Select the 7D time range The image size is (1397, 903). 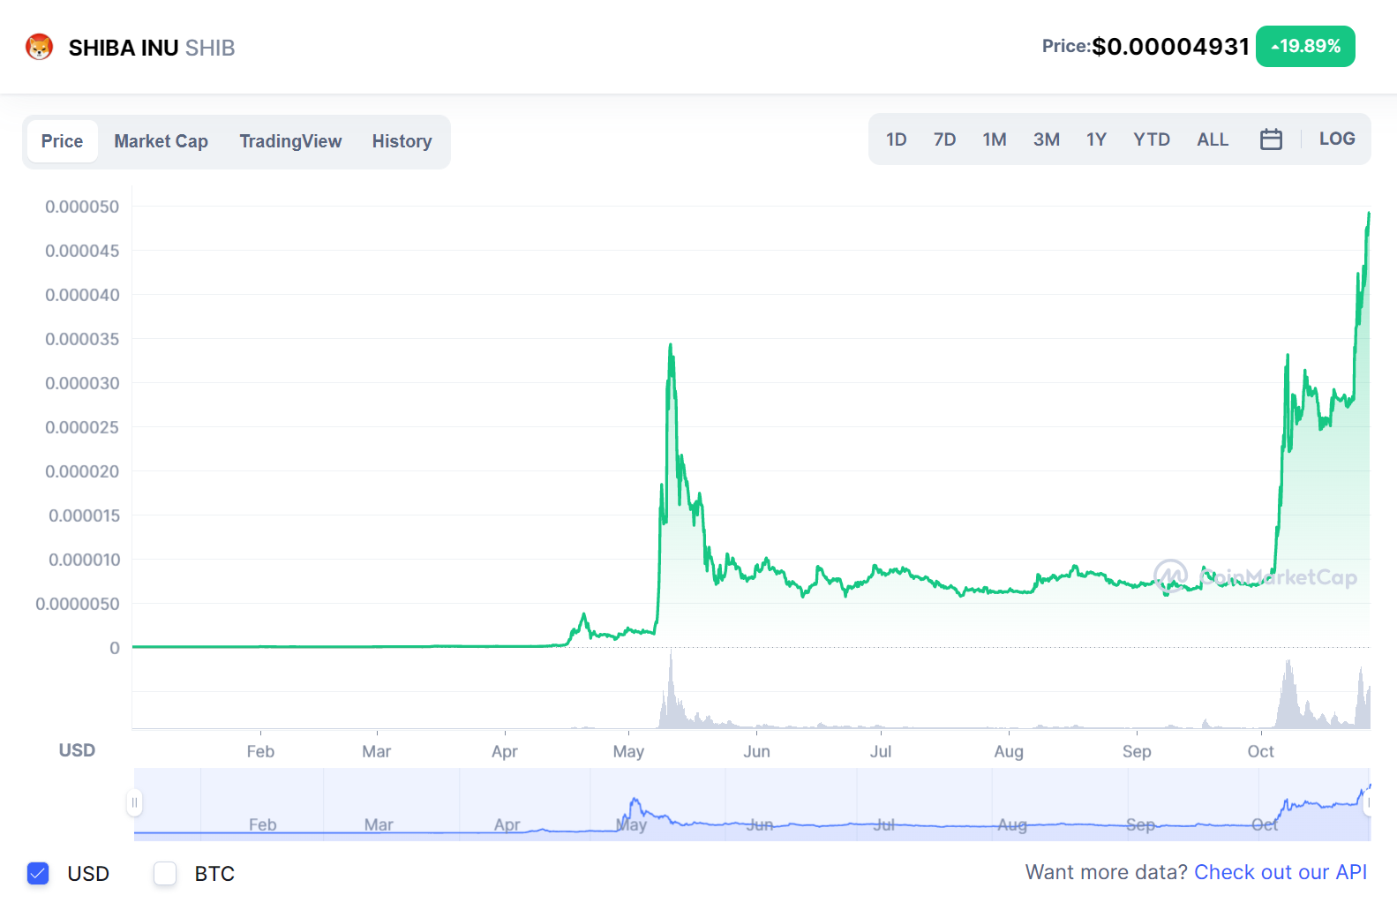(x=944, y=139)
